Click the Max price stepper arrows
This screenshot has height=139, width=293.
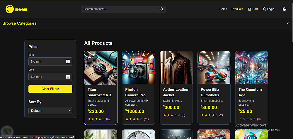coord(68,77)
